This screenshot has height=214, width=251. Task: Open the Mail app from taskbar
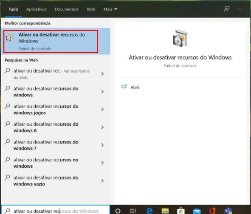[x=197, y=211]
